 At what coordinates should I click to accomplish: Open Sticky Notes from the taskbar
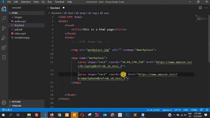click(x=74, y=115)
